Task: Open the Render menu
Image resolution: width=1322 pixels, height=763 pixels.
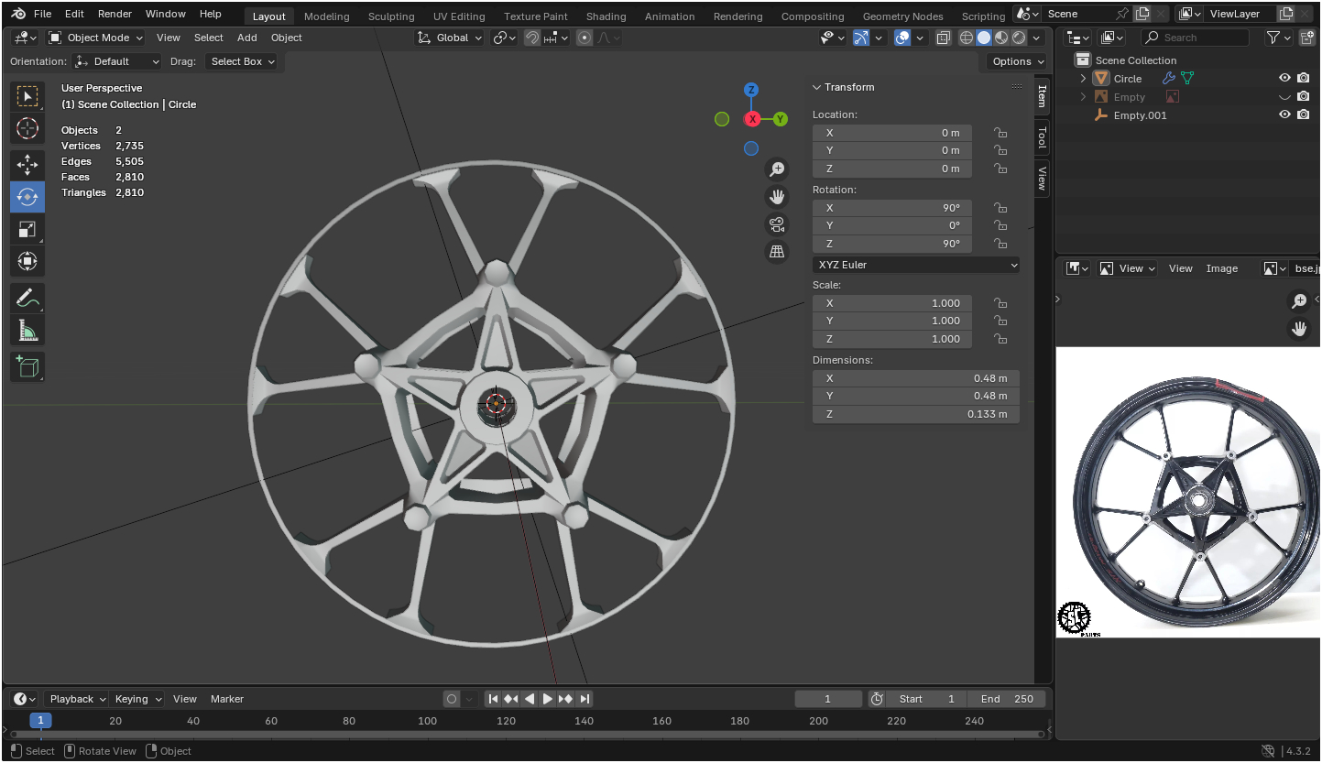Action: (x=115, y=14)
